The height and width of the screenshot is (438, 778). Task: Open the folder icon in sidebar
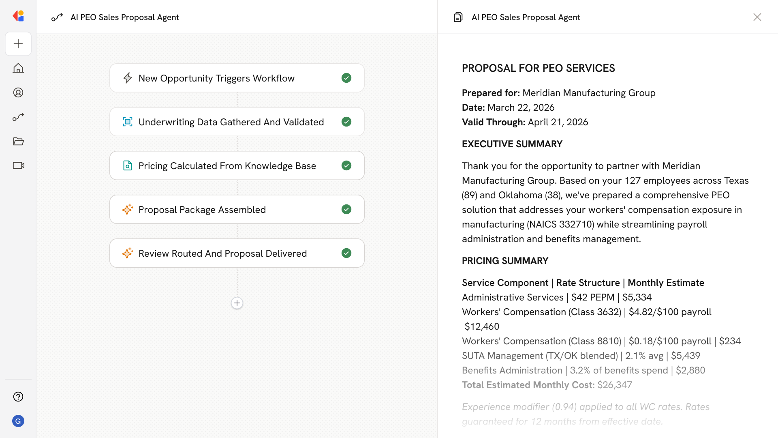coord(18,142)
